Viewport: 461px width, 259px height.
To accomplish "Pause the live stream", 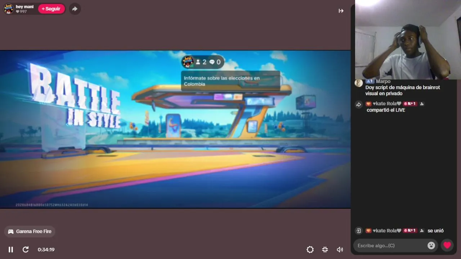I will [x=11, y=249].
